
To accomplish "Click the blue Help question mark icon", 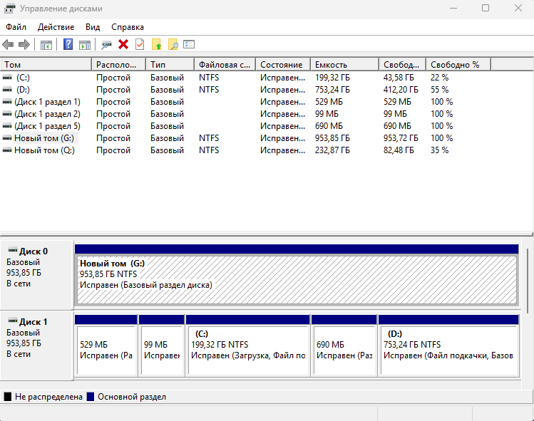I will click(x=68, y=45).
